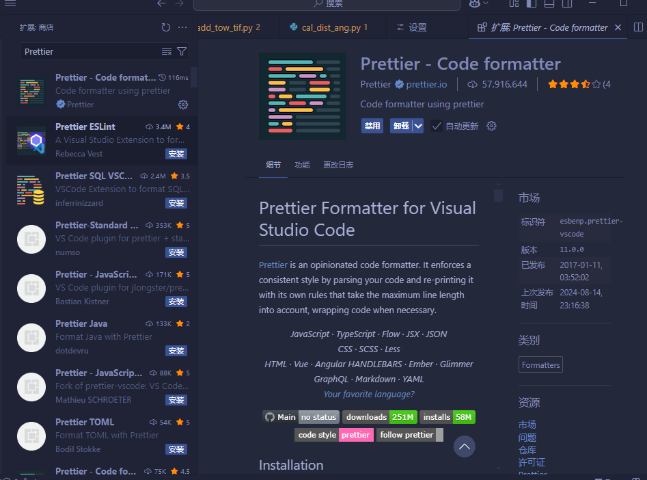This screenshot has width=647, height=480.
Task: Open the Prettier link in the description paragraph
Action: 273,265
